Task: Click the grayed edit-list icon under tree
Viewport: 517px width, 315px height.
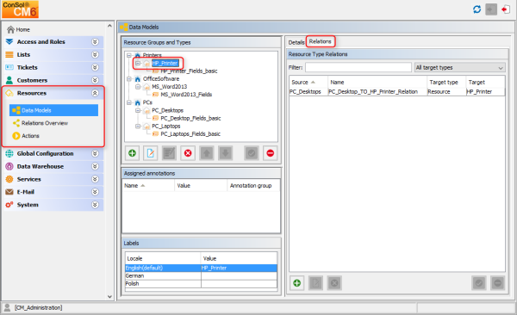Action: [x=169, y=153]
